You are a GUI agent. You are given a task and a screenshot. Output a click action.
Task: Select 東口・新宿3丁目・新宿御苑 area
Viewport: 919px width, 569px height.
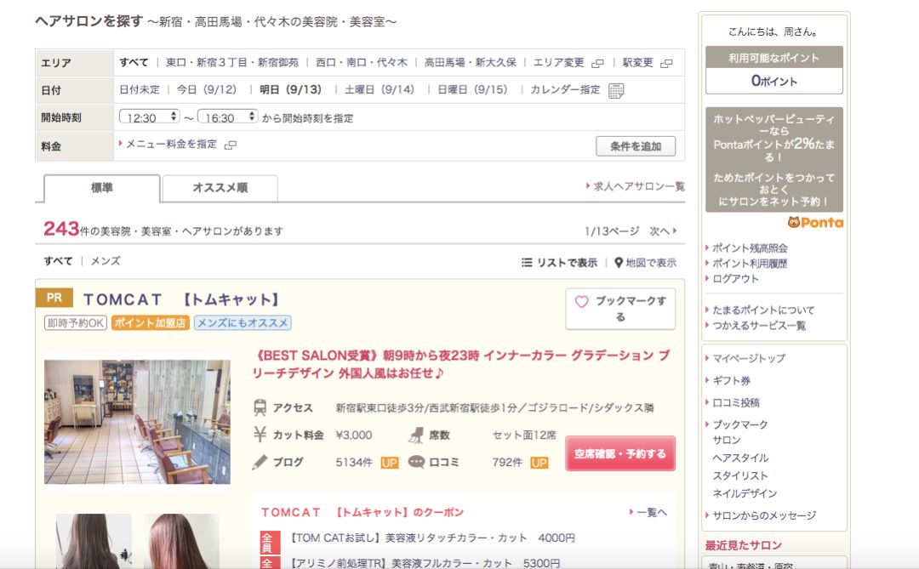232,62
